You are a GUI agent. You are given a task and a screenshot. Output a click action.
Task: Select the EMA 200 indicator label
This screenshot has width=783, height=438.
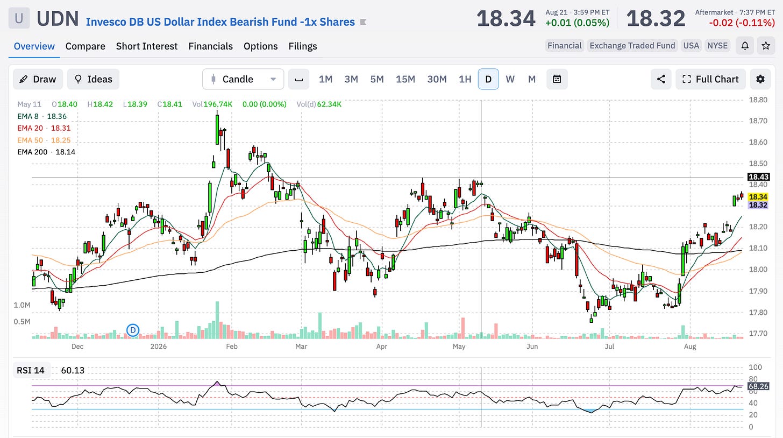[x=46, y=152]
